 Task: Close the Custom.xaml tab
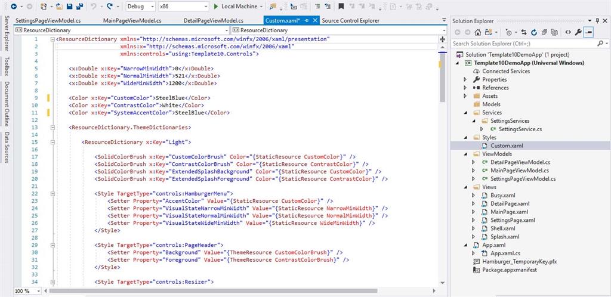click(x=315, y=21)
